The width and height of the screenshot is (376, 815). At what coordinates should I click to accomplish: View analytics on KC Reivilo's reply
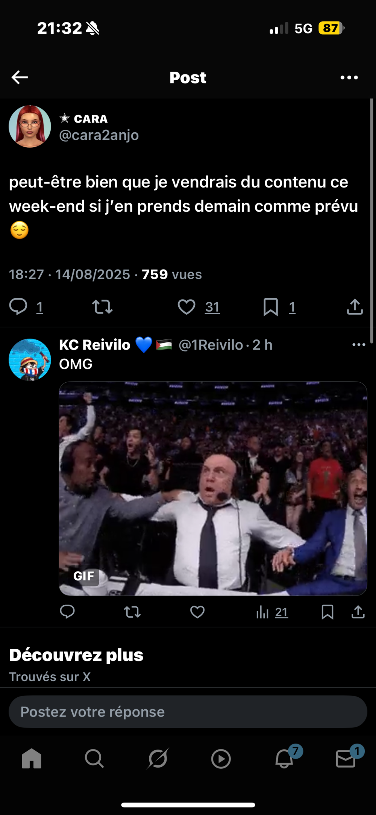262,612
